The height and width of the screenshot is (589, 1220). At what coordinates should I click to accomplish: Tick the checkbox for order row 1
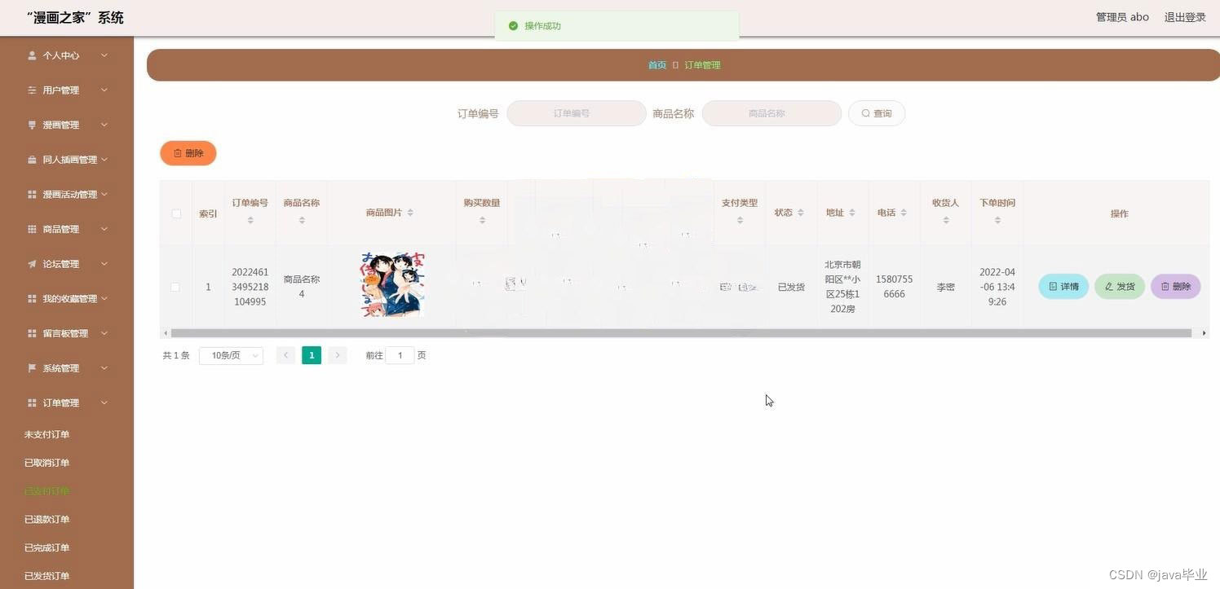click(175, 287)
